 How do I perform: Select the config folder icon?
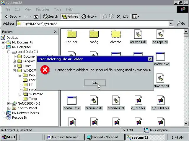click(94, 34)
